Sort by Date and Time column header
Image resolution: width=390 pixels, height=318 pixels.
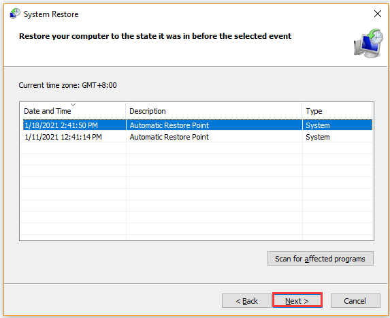coord(73,111)
